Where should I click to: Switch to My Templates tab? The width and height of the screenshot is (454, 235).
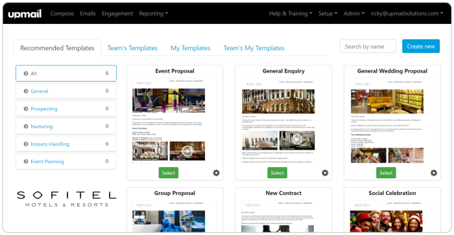[190, 48]
